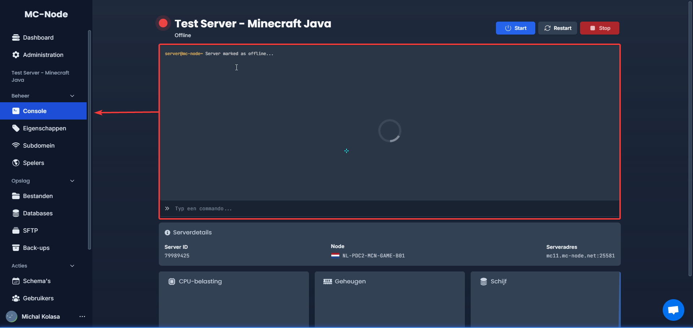Click the MC-Node logo

[46, 14]
